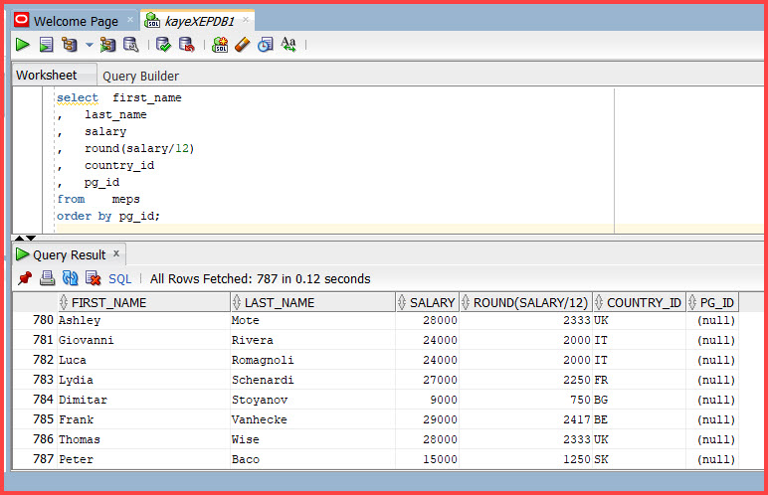This screenshot has width=768, height=495.
Task: Click inside the SQL editor on 'select' line
Action: tap(119, 97)
